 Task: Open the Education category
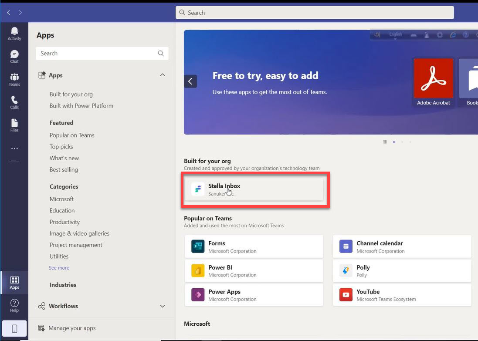pyautogui.click(x=62, y=211)
